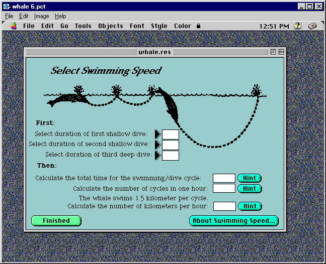Click the whale 6.pct title bar icon
326x264 pixels.
[x=7, y=7]
